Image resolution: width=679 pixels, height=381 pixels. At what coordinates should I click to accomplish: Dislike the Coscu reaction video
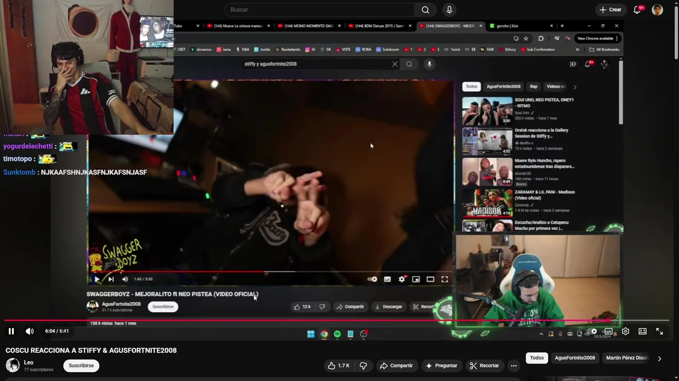pyautogui.click(x=363, y=366)
